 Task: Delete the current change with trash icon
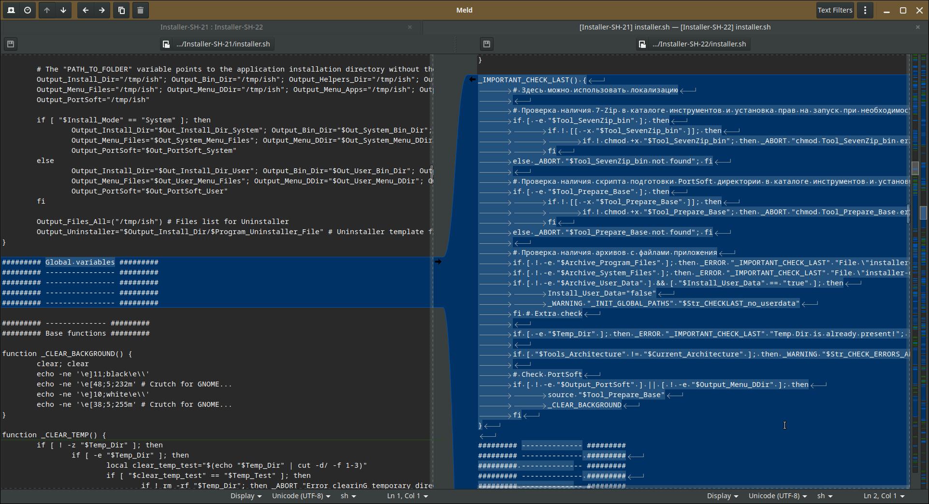coord(140,10)
